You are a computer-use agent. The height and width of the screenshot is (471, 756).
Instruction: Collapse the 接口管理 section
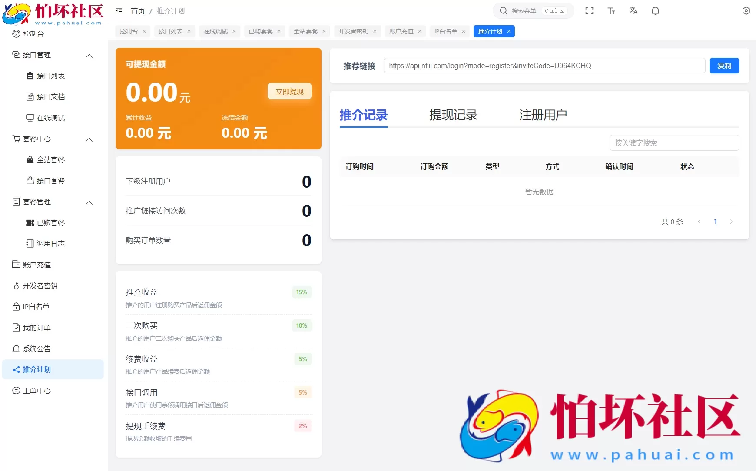[x=89, y=56]
